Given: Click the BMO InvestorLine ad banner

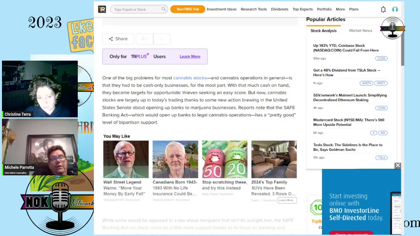Looking at the screenshot, I should click(x=361, y=202).
